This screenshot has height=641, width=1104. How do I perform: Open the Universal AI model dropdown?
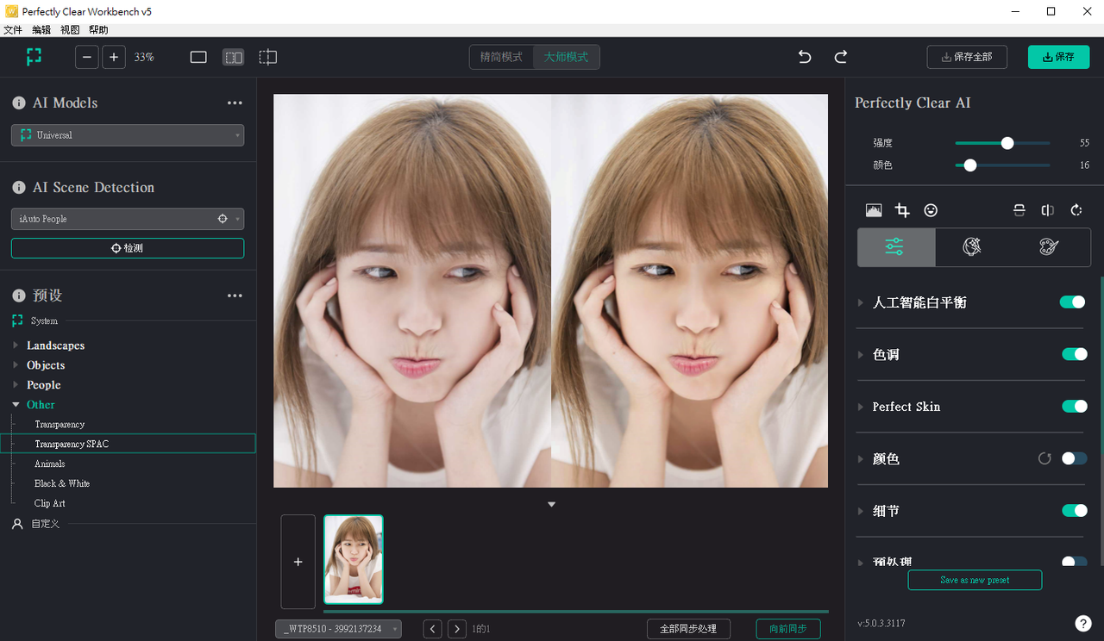click(128, 135)
